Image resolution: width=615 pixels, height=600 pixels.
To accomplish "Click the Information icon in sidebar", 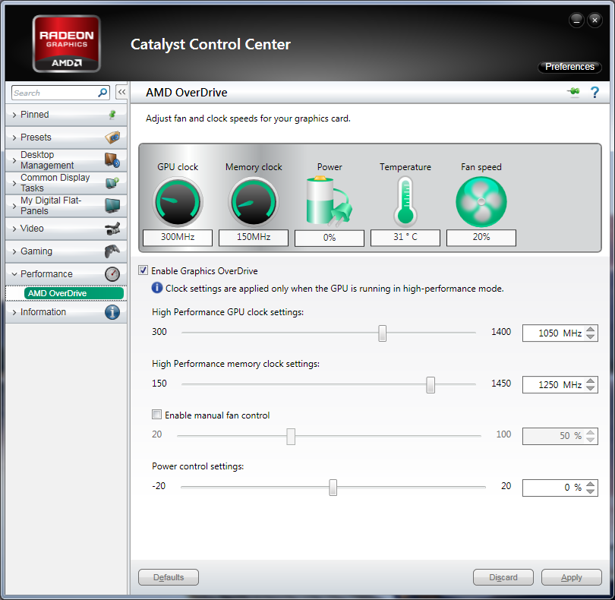I will point(112,312).
